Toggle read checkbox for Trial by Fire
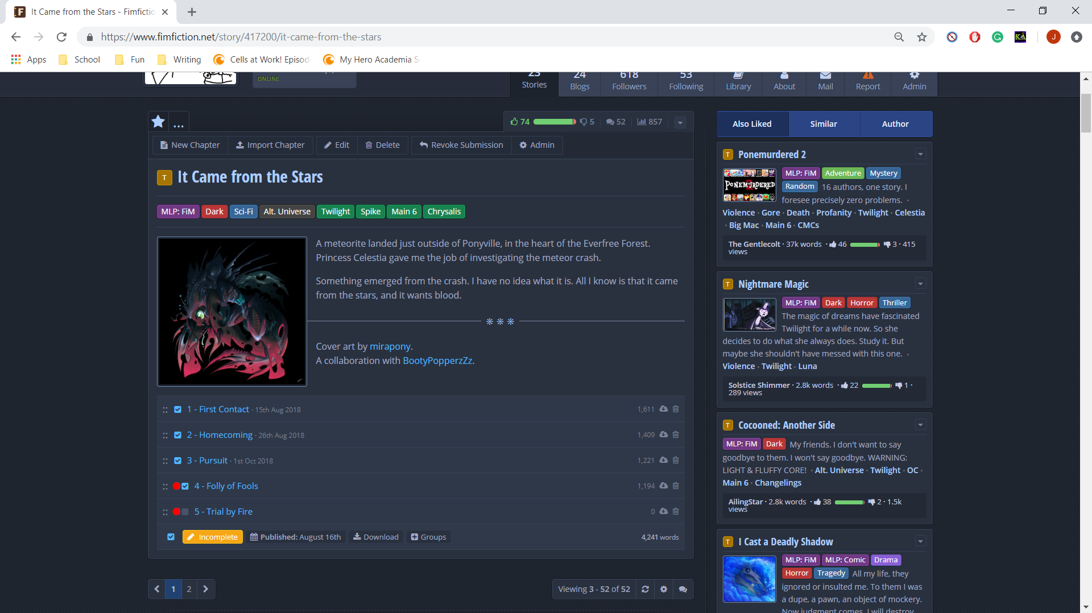Screen dimensions: 1092x613 click(x=185, y=512)
